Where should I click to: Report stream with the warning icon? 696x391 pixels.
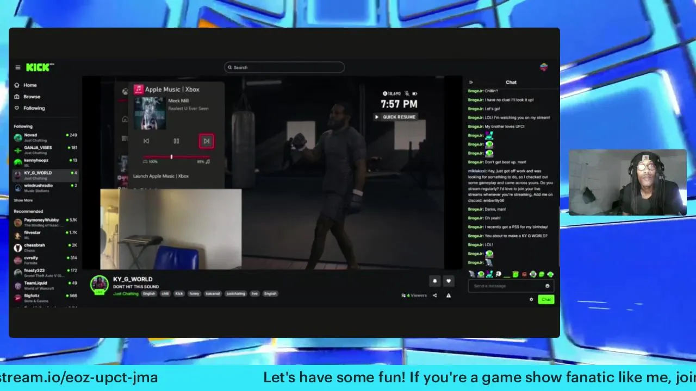[449, 295]
